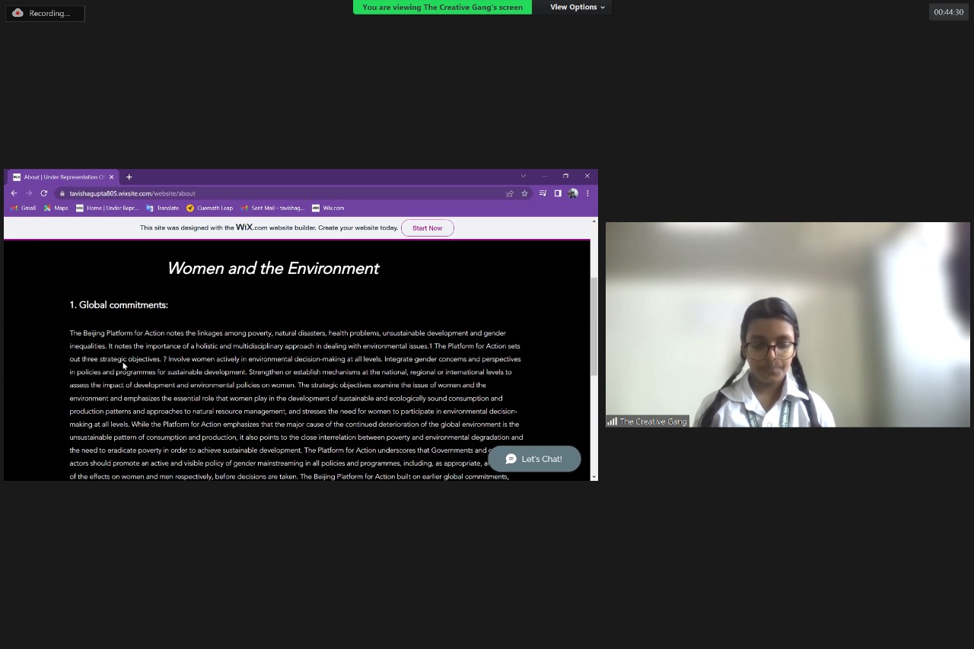Image resolution: width=974 pixels, height=649 pixels.
Task: Open the Chrome profile avatar
Action: click(573, 193)
